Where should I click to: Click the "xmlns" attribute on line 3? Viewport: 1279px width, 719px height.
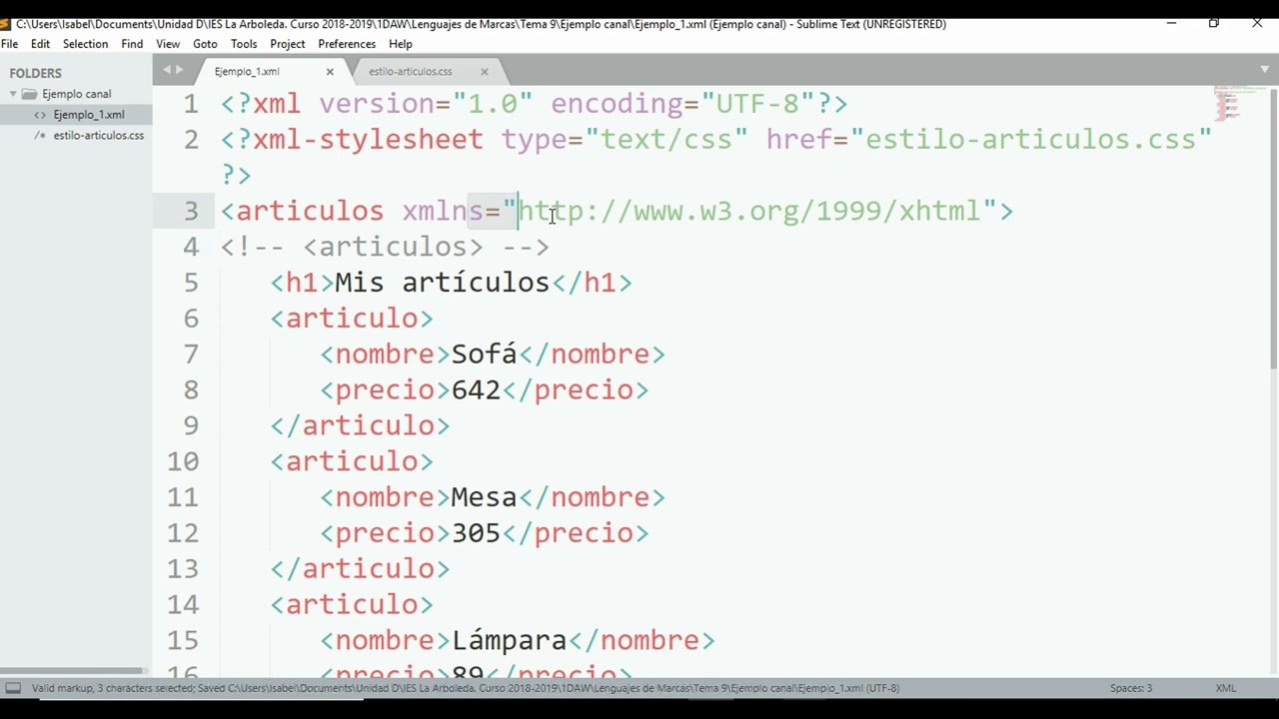[443, 211]
